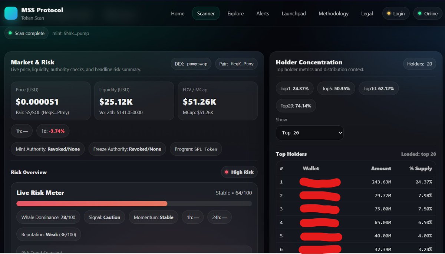Click the 1h change chip under Price

click(22, 131)
